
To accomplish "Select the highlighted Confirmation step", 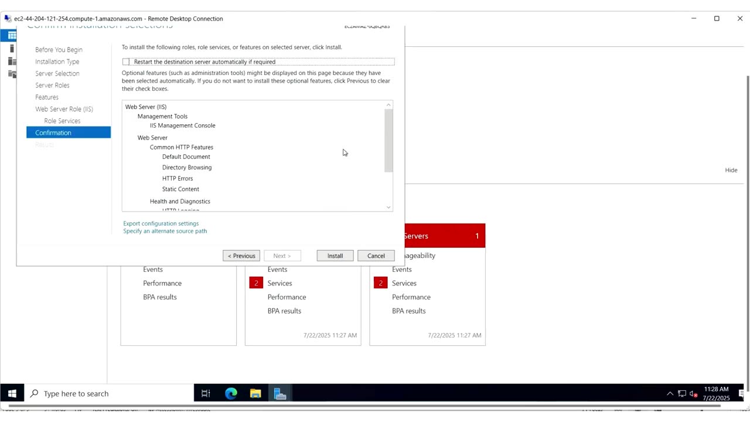I will coord(69,132).
